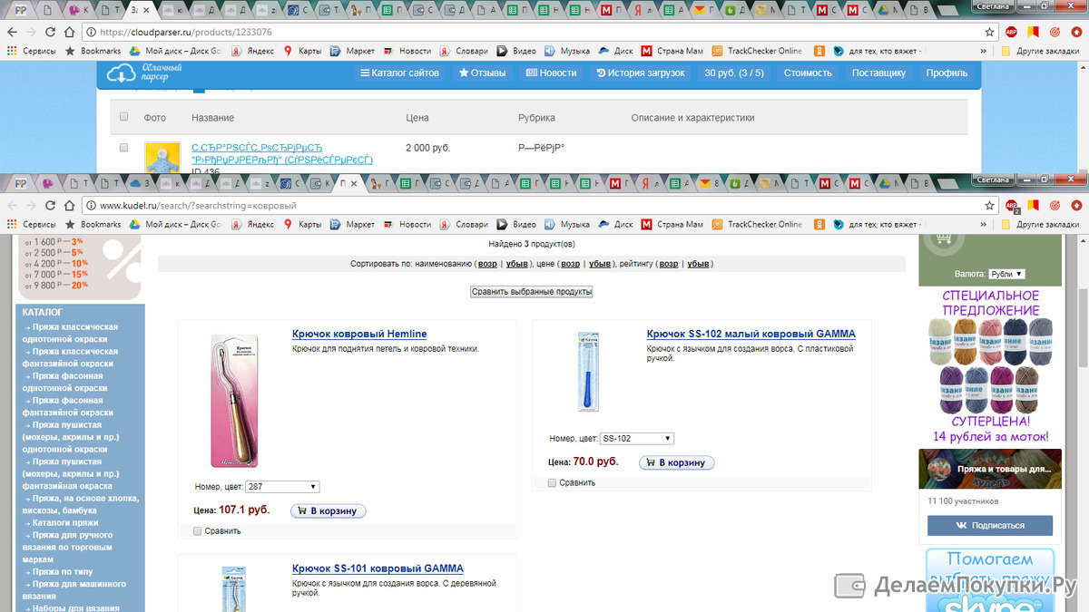Viewport: 1089px width, 612px height.
Task: Sort by наименованию ascending via its возр link
Action: tap(487, 264)
